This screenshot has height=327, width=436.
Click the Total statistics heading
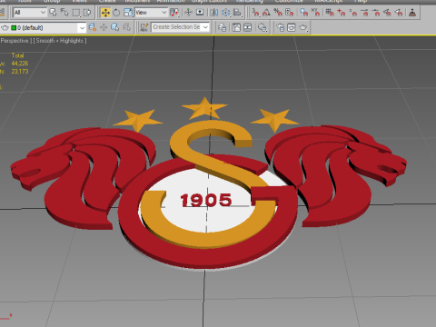[17, 55]
